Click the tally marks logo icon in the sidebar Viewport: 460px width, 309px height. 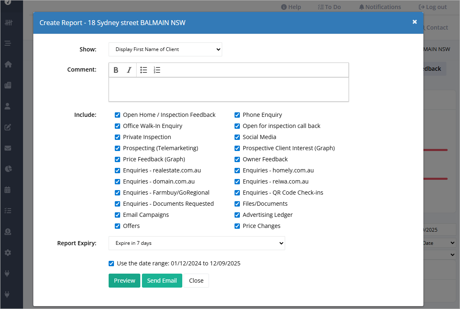(x=9, y=23)
